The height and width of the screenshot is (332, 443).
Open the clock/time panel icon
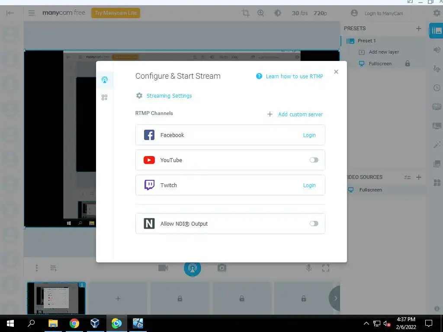[x=437, y=88]
